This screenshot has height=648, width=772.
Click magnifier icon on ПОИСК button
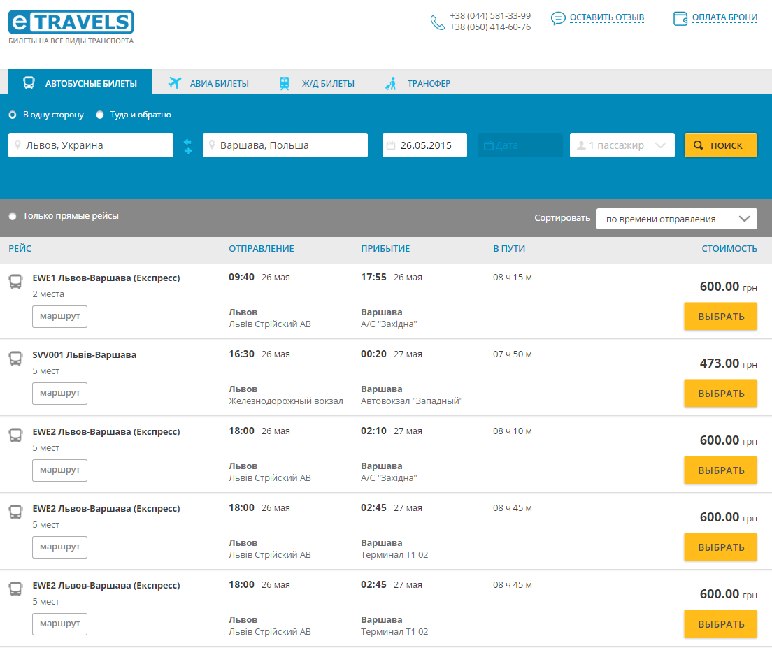[698, 145]
